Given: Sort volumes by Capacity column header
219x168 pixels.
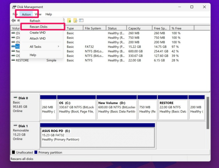Looking at the screenshot, I should [x=134, y=28].
